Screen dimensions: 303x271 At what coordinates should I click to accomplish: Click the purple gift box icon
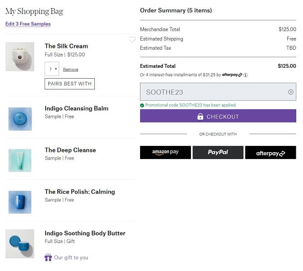click(x=48, y=257)
